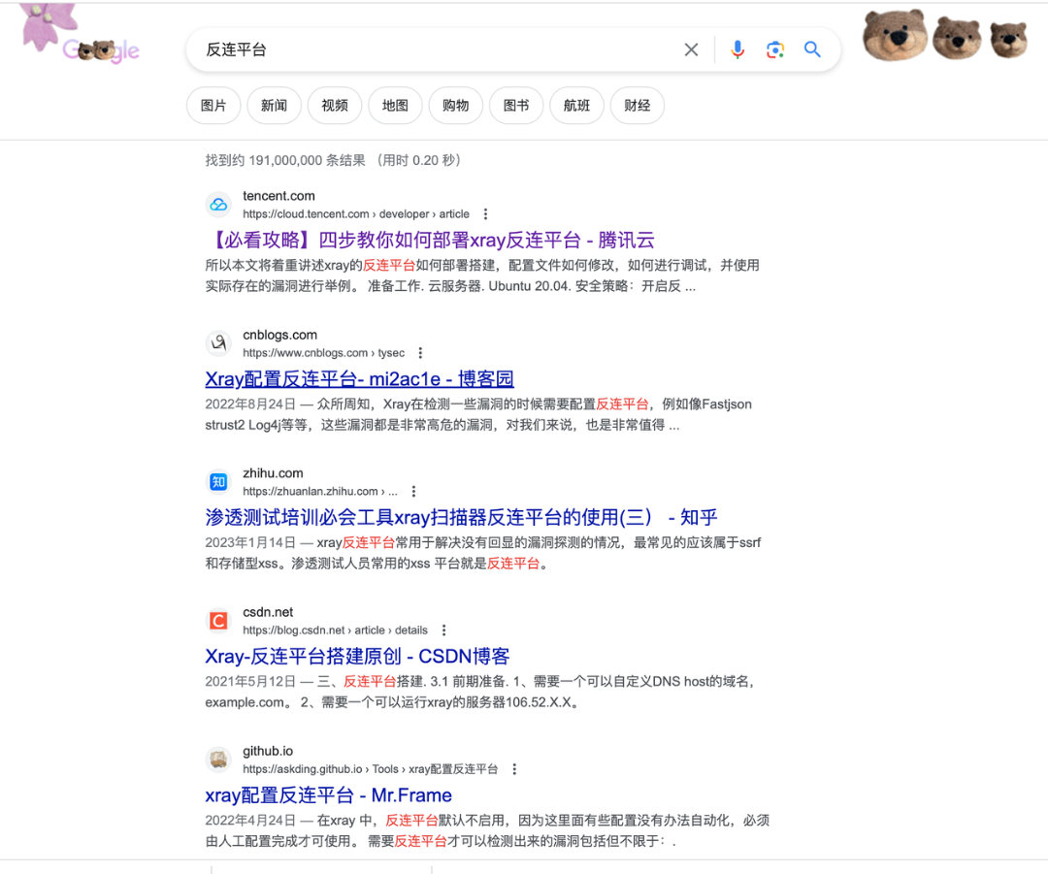Click the zhihu.com site name
The width and height of the screenshot is (1048, 874).
click(x=273, y=473)
